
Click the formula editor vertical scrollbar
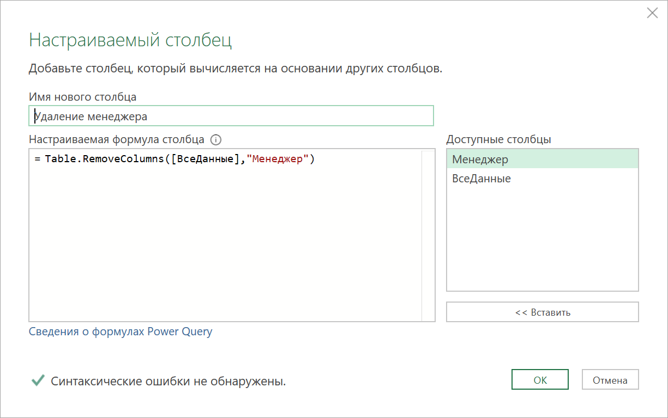pos(428,235)
